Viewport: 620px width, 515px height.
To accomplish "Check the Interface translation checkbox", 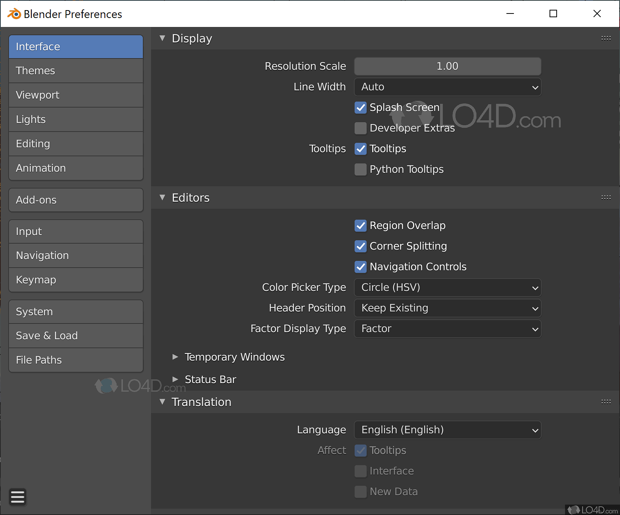I will [x=361, y=471].
